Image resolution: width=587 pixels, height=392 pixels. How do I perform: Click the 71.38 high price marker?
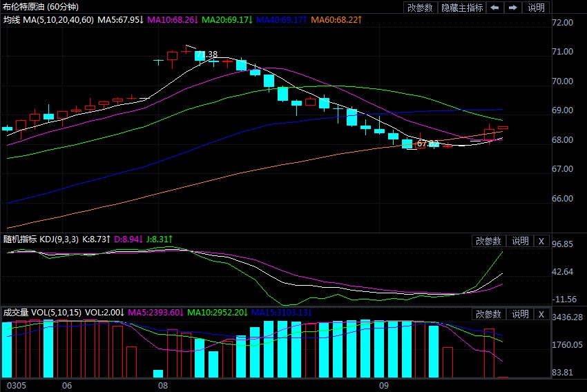tap(206, 55)
